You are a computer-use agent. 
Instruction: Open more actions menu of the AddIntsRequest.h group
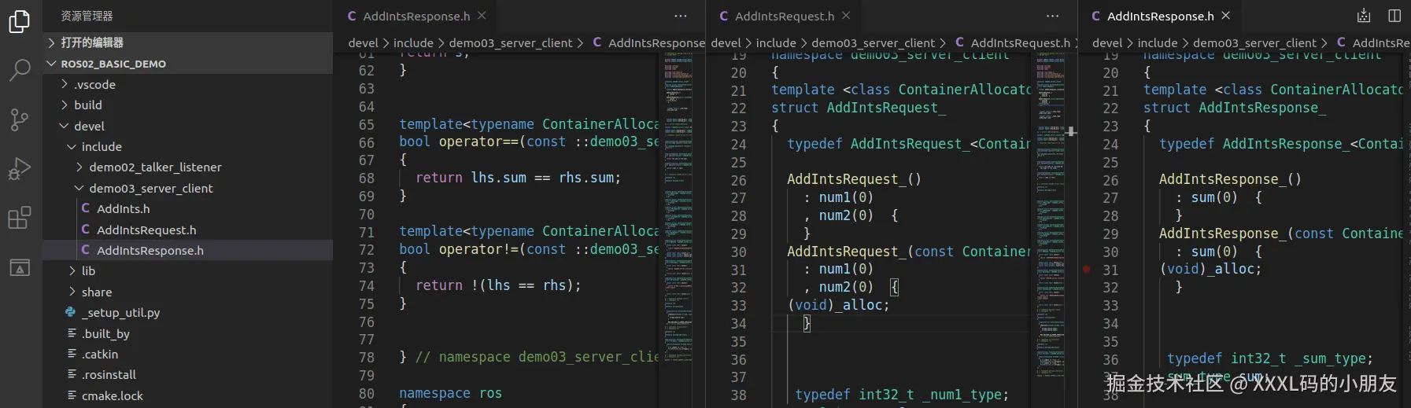1053,16
